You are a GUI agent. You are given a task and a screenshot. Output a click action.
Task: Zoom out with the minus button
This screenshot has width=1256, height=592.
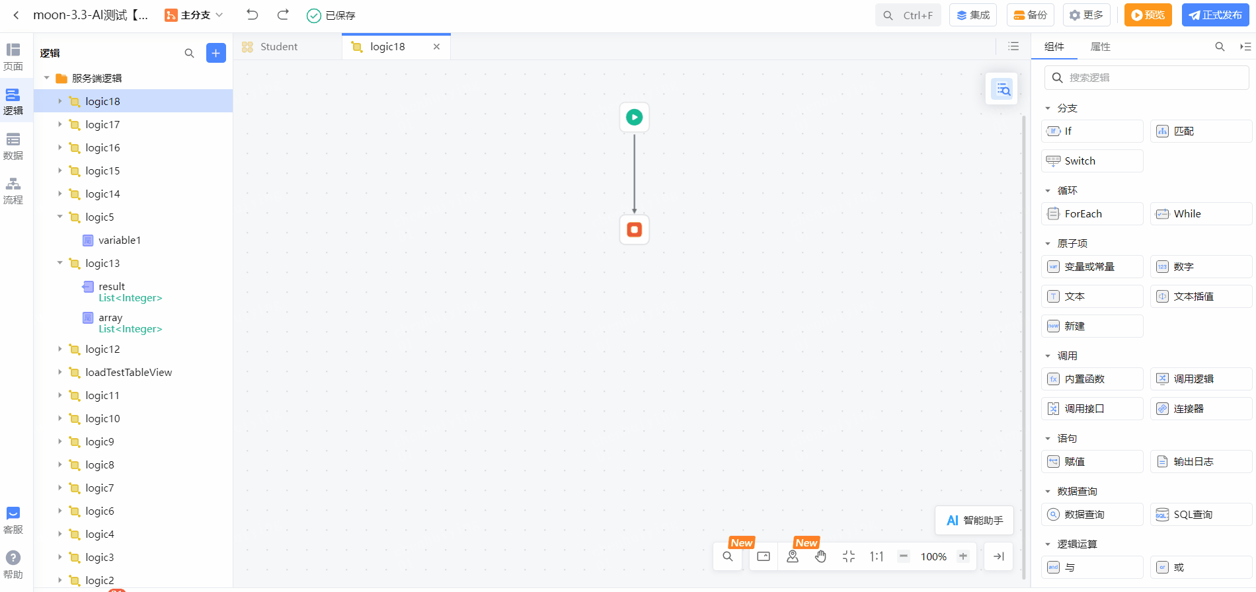pos(904,556)
